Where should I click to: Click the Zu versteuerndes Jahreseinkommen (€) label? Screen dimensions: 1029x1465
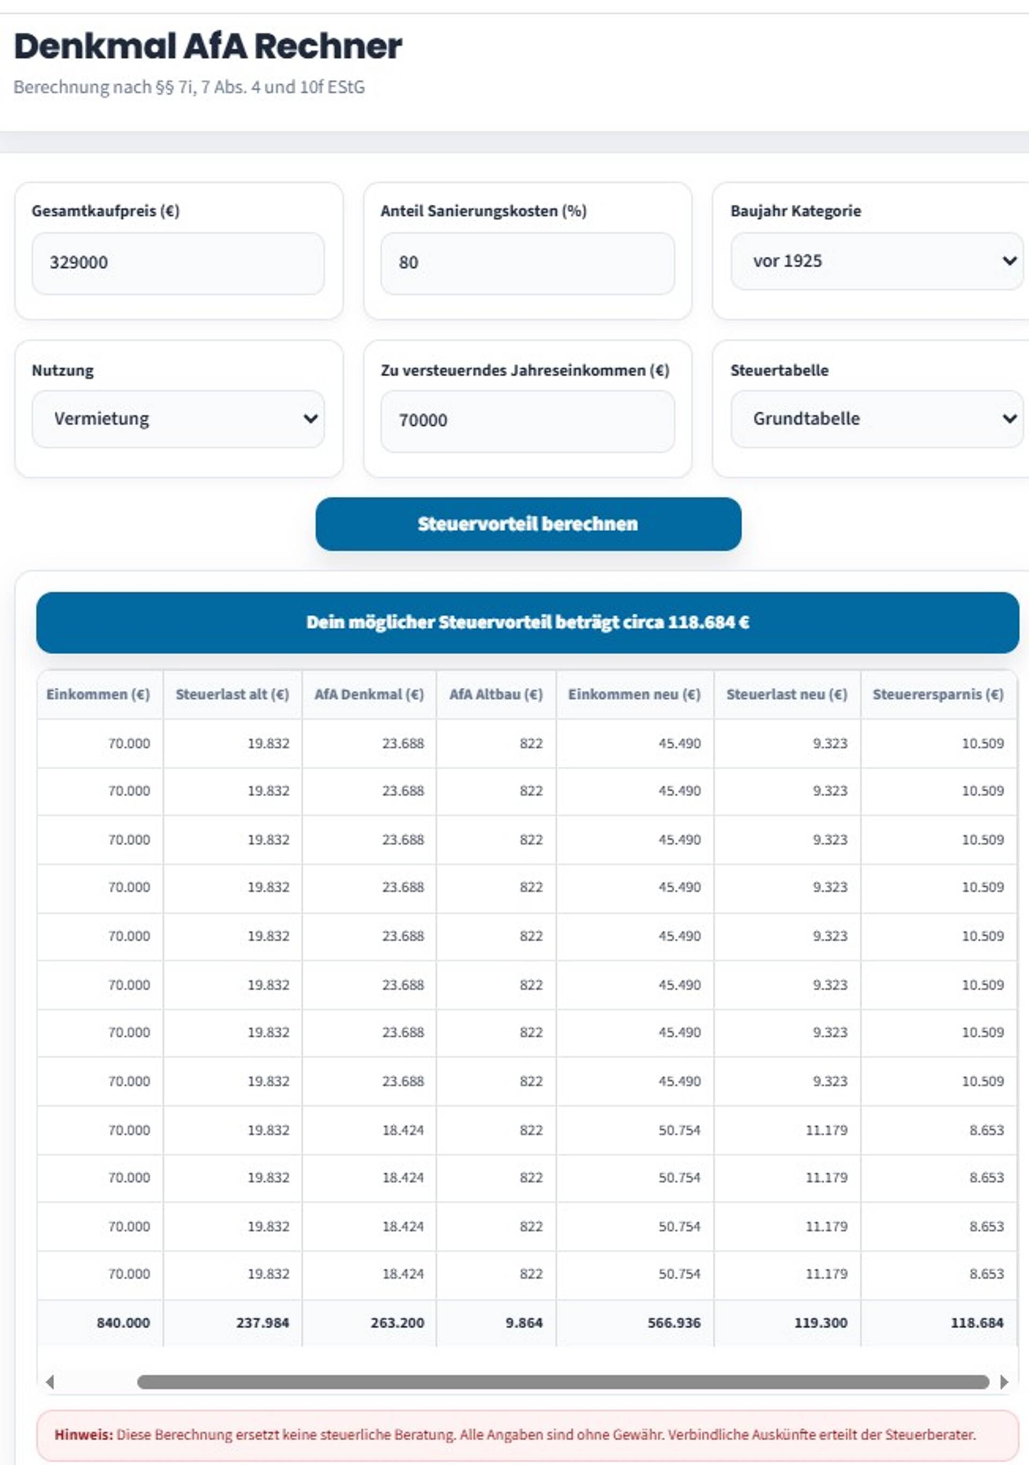(524, 371)
